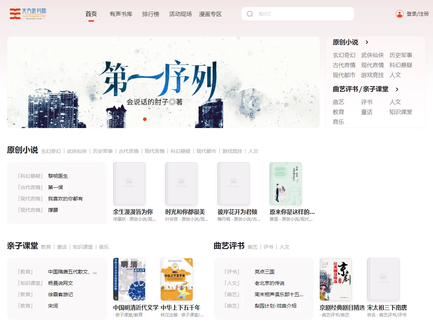Image resolution: width=433 pixels, height=326 pixels.
Task: Click the magnifier icon in the search bar
Action: pyautogui.click(x=250, y=13)
